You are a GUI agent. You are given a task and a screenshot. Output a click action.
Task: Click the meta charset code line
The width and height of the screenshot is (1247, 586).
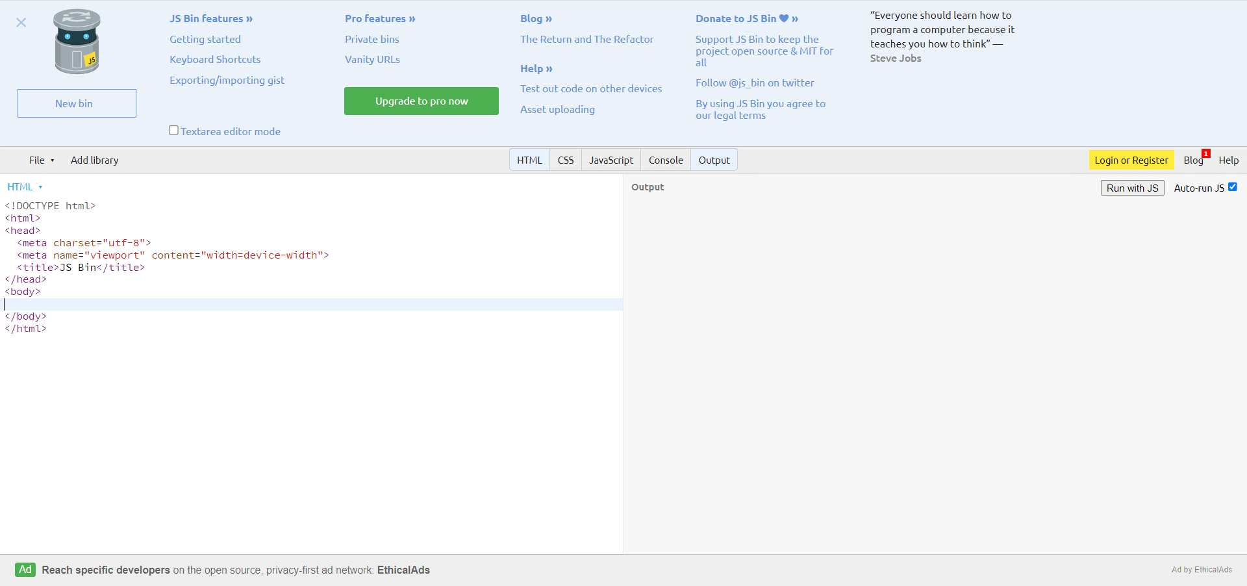pyautogui.click(x=84, y=243)
